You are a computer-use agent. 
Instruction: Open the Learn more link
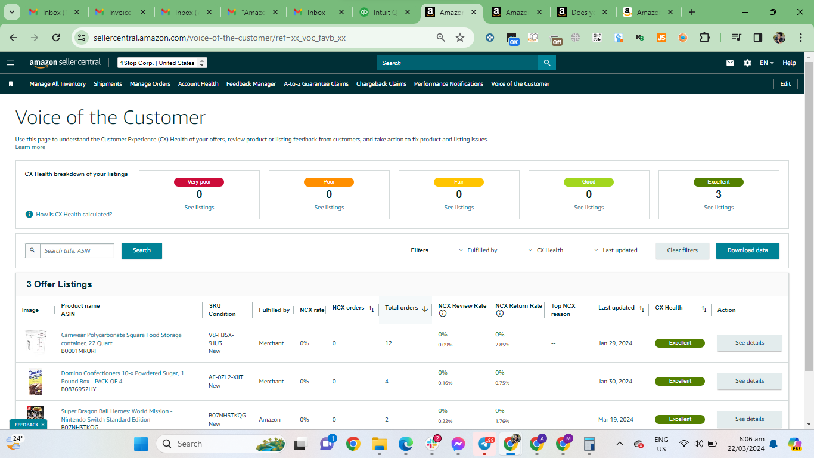pos(30,147)
